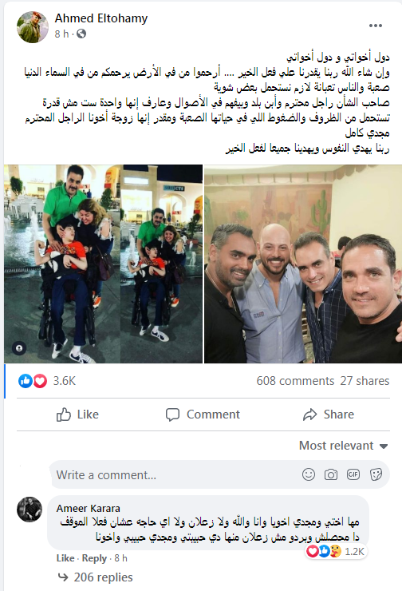
Task: Open Ahmed Eltohamy's profile picture
Action: (x=33, y=27)
